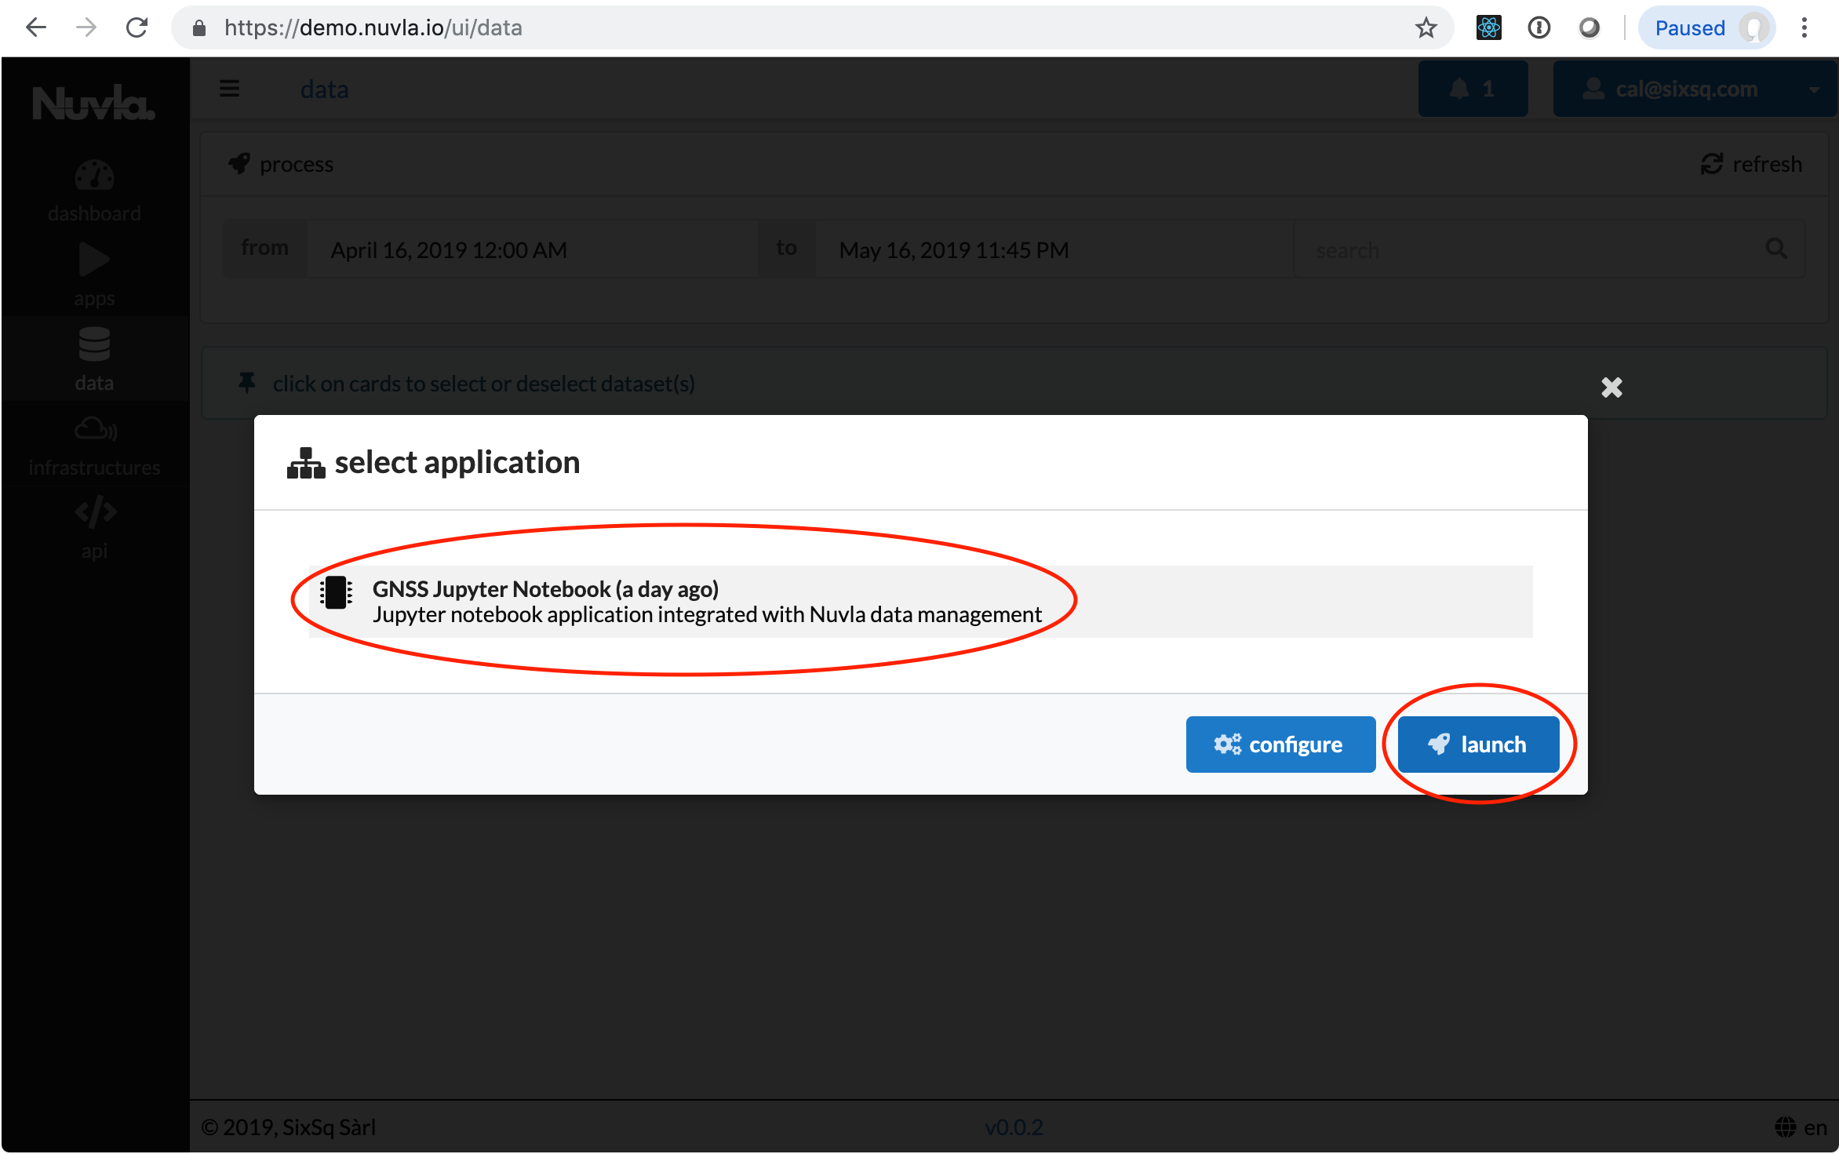This screenshot has width=1839, height=1154.
Task: Click the configure button
Action: pyautogui.click(x=1280, y=744)
